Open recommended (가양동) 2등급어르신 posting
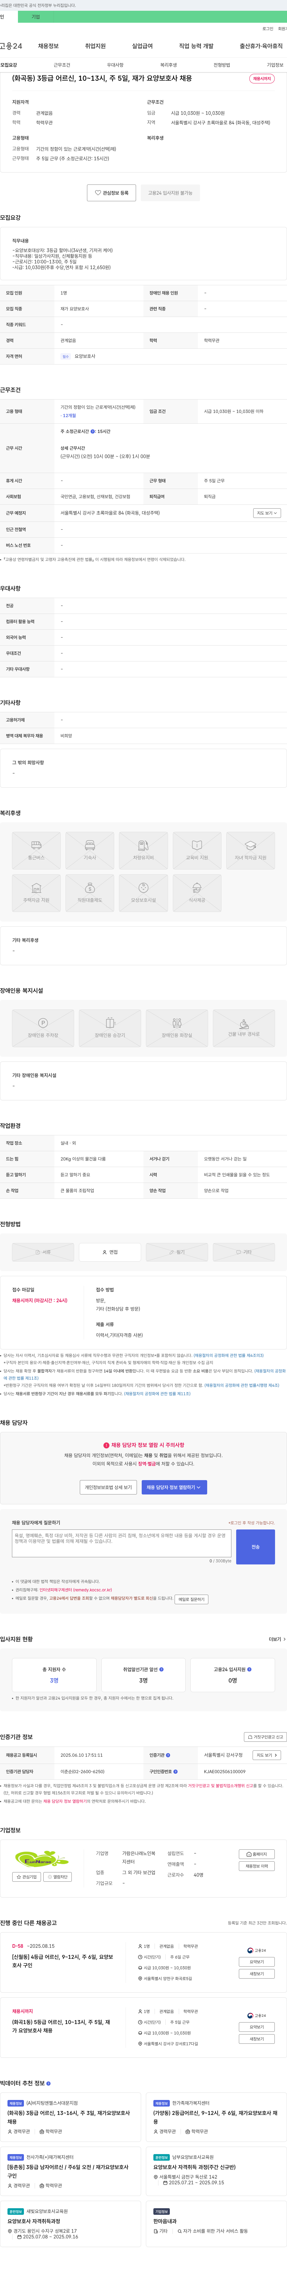This screenshot has height=2274, width=287. (216, 2117)
